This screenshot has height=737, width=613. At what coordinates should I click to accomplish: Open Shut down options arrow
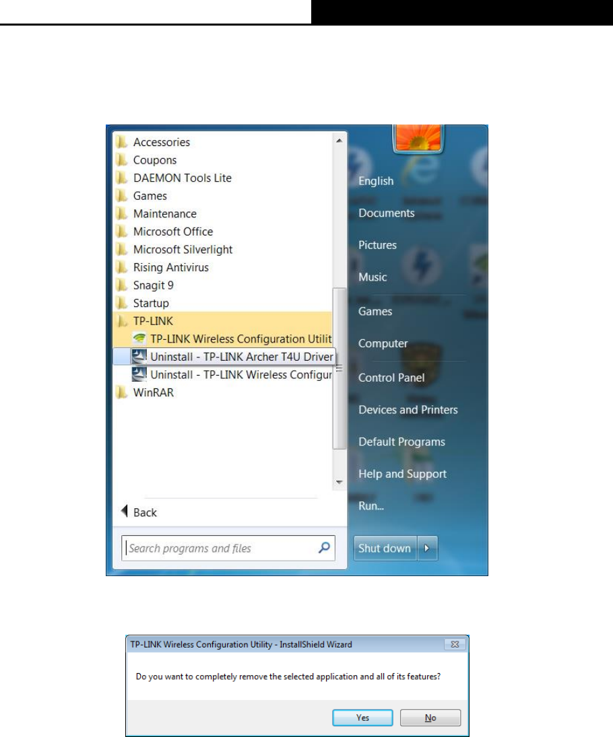coord(427,548)
